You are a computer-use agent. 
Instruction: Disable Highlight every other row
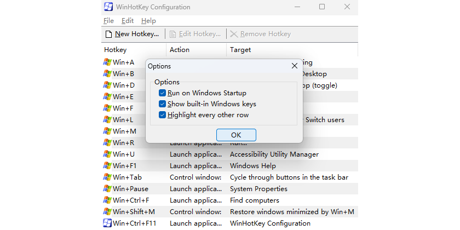pos(162,115)
